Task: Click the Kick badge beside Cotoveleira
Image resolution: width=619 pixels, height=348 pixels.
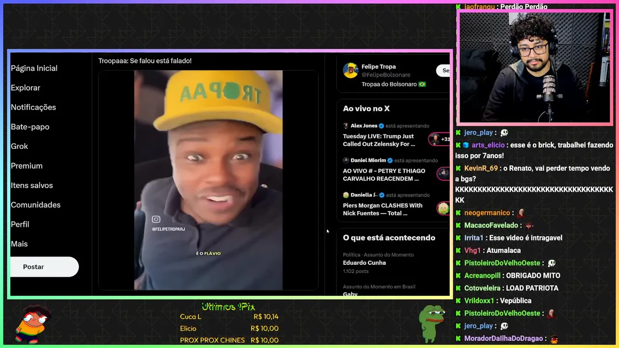Action: pyautogui.click(x=458, y=288)
